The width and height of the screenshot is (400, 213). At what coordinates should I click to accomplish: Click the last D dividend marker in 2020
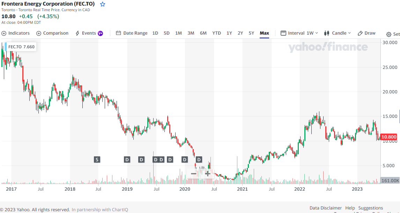[x=199, y=160]
